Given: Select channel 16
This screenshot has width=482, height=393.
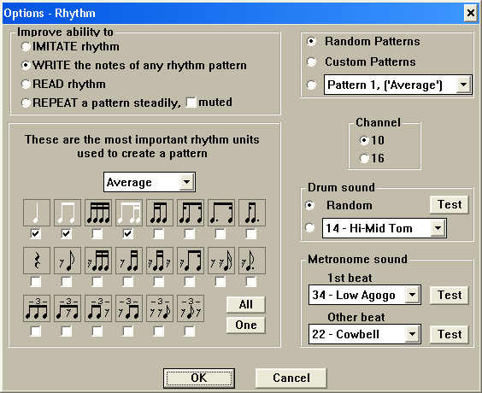Looking at the screenshot, I should coord(364,159).
